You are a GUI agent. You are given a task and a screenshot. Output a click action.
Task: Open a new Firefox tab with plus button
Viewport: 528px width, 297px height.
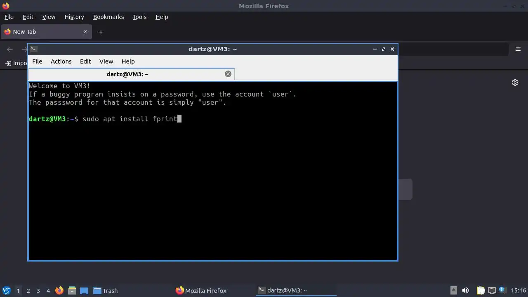pos(101,32)
